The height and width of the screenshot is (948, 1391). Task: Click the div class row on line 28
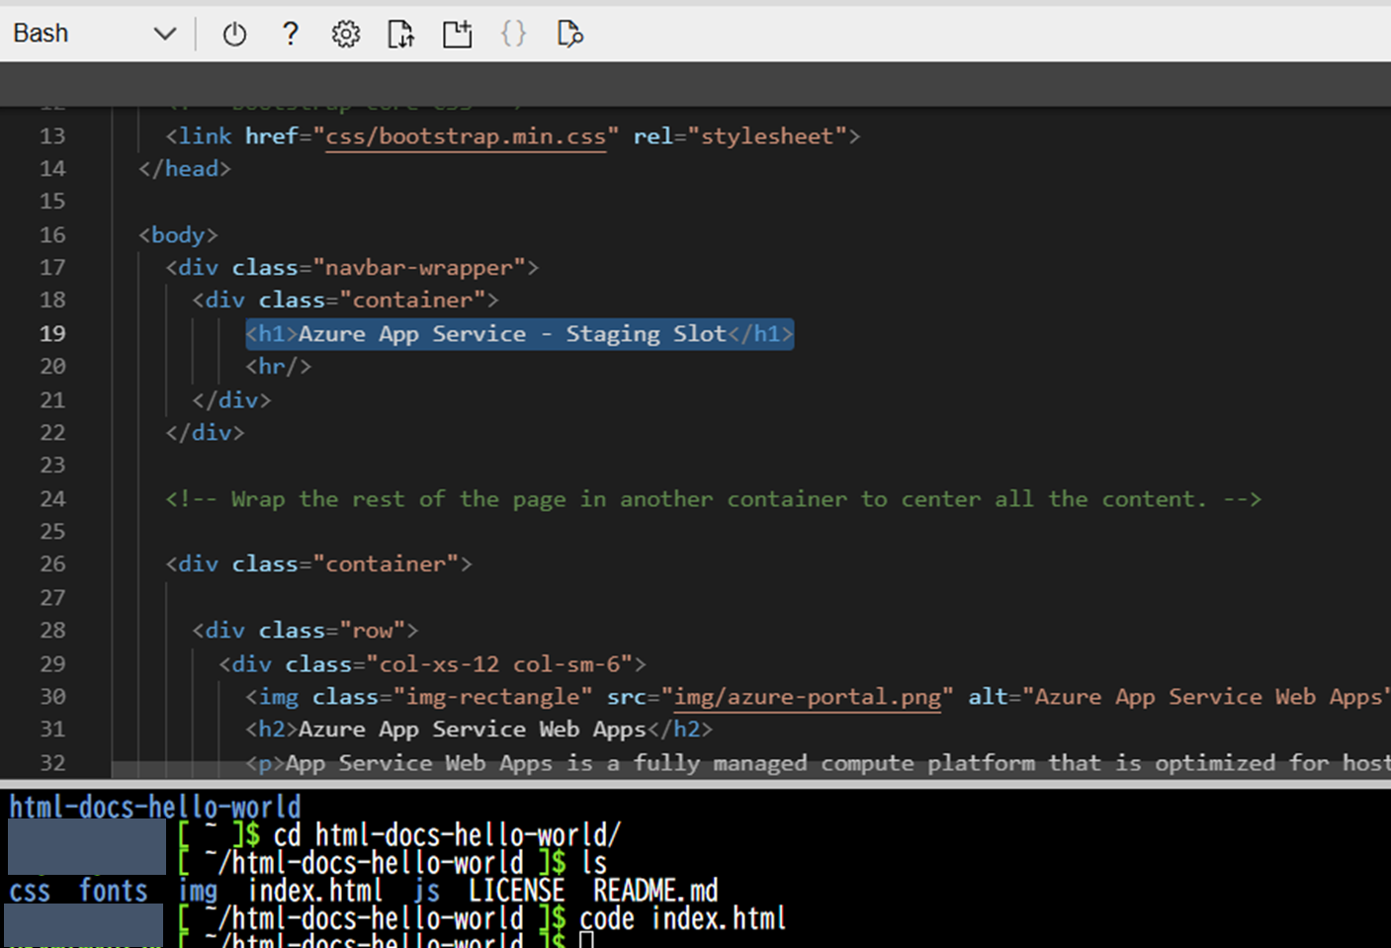[305, 631]
